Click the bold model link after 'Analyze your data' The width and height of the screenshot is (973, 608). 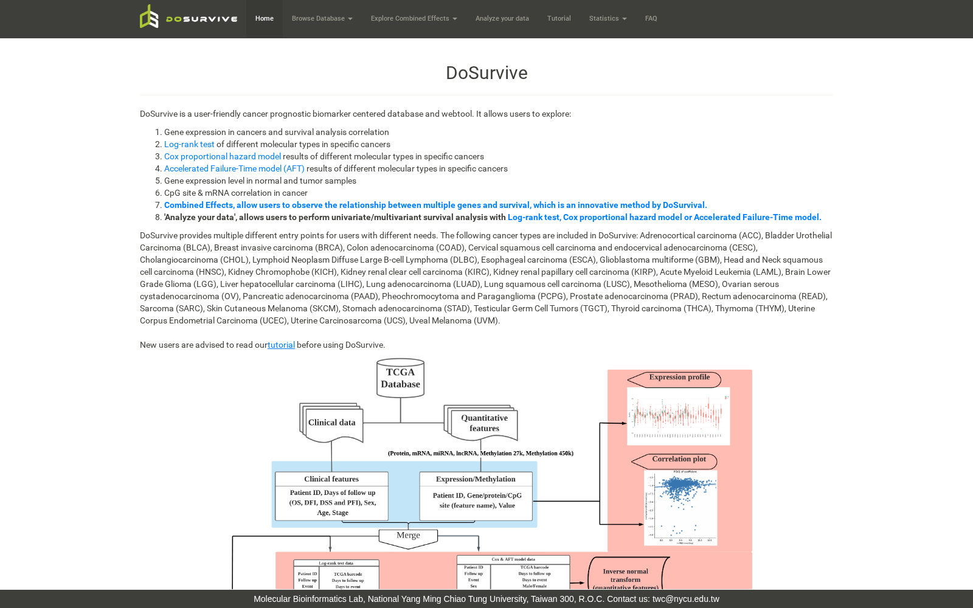(x=665, y=217)
